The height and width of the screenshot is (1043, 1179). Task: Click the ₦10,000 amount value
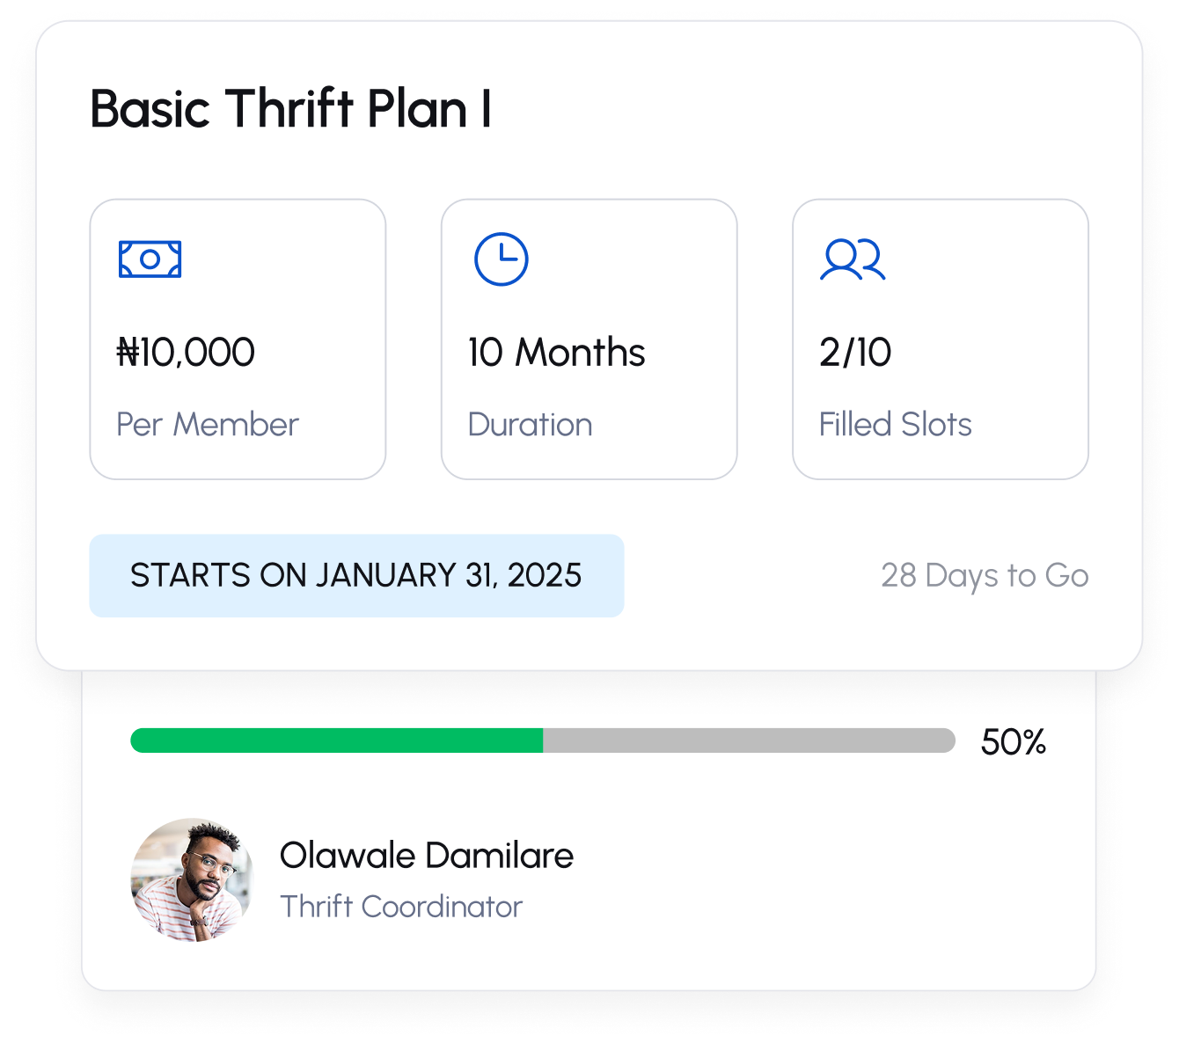pos(186,353)
